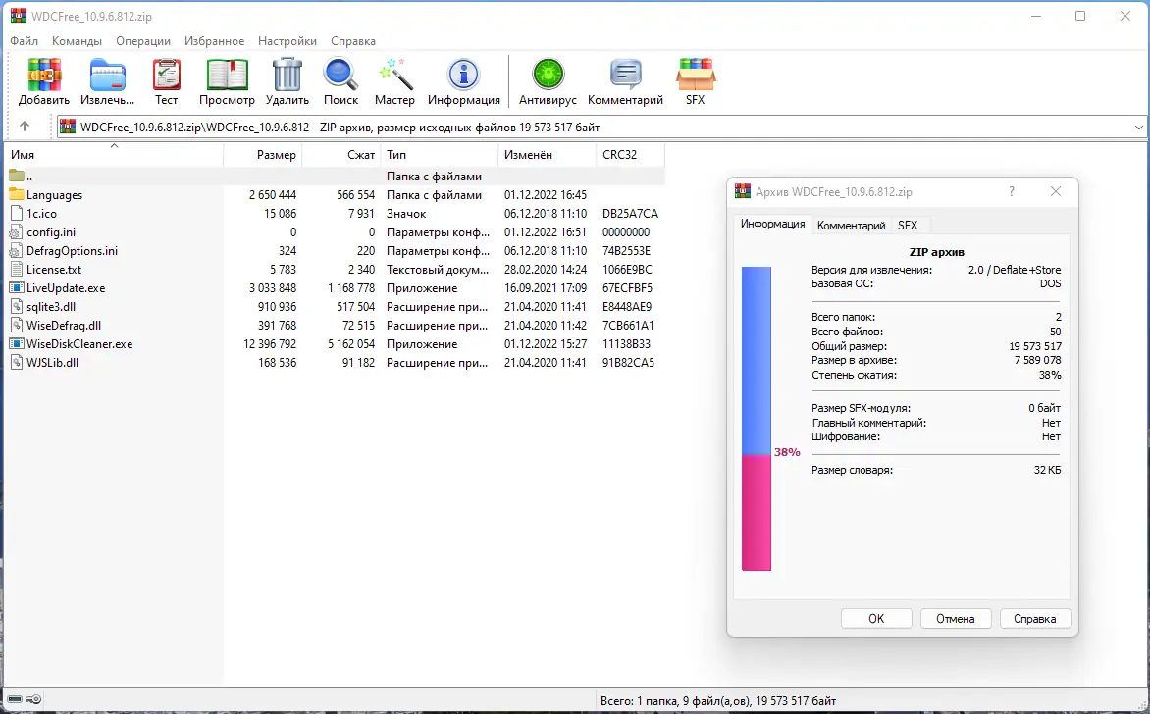Screen dimensions: 1150x714
Task: Open the Операции menu
Action: click(x=143, y=40)
